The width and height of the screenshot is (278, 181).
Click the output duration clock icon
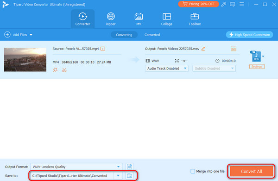[x=217, y=61]
